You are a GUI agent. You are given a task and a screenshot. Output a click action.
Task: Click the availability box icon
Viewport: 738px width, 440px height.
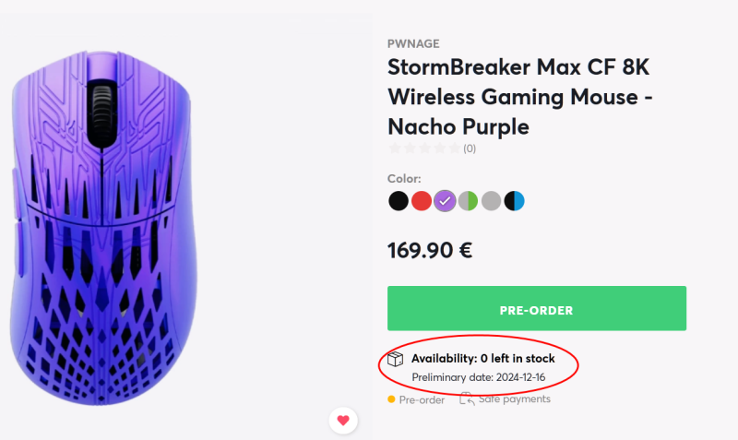coord(396,358)
